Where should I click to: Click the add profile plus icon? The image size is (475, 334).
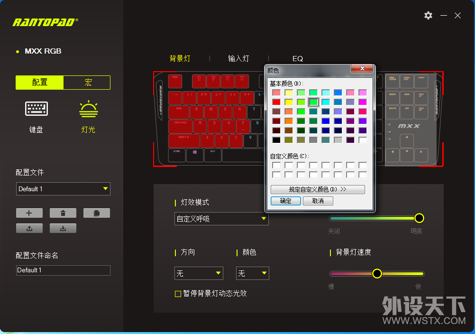(x=29, y=213)
